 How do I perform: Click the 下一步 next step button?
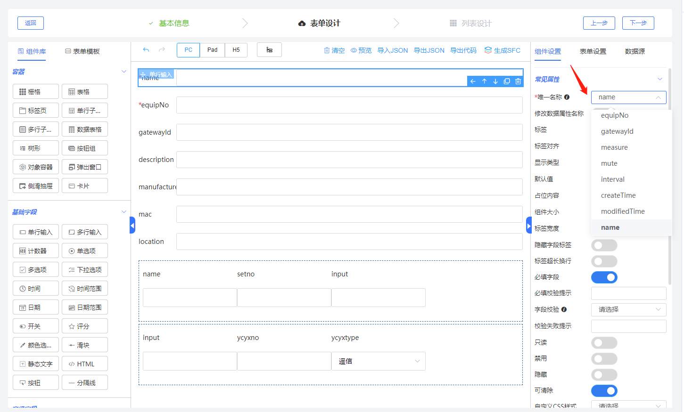(638, 23)
